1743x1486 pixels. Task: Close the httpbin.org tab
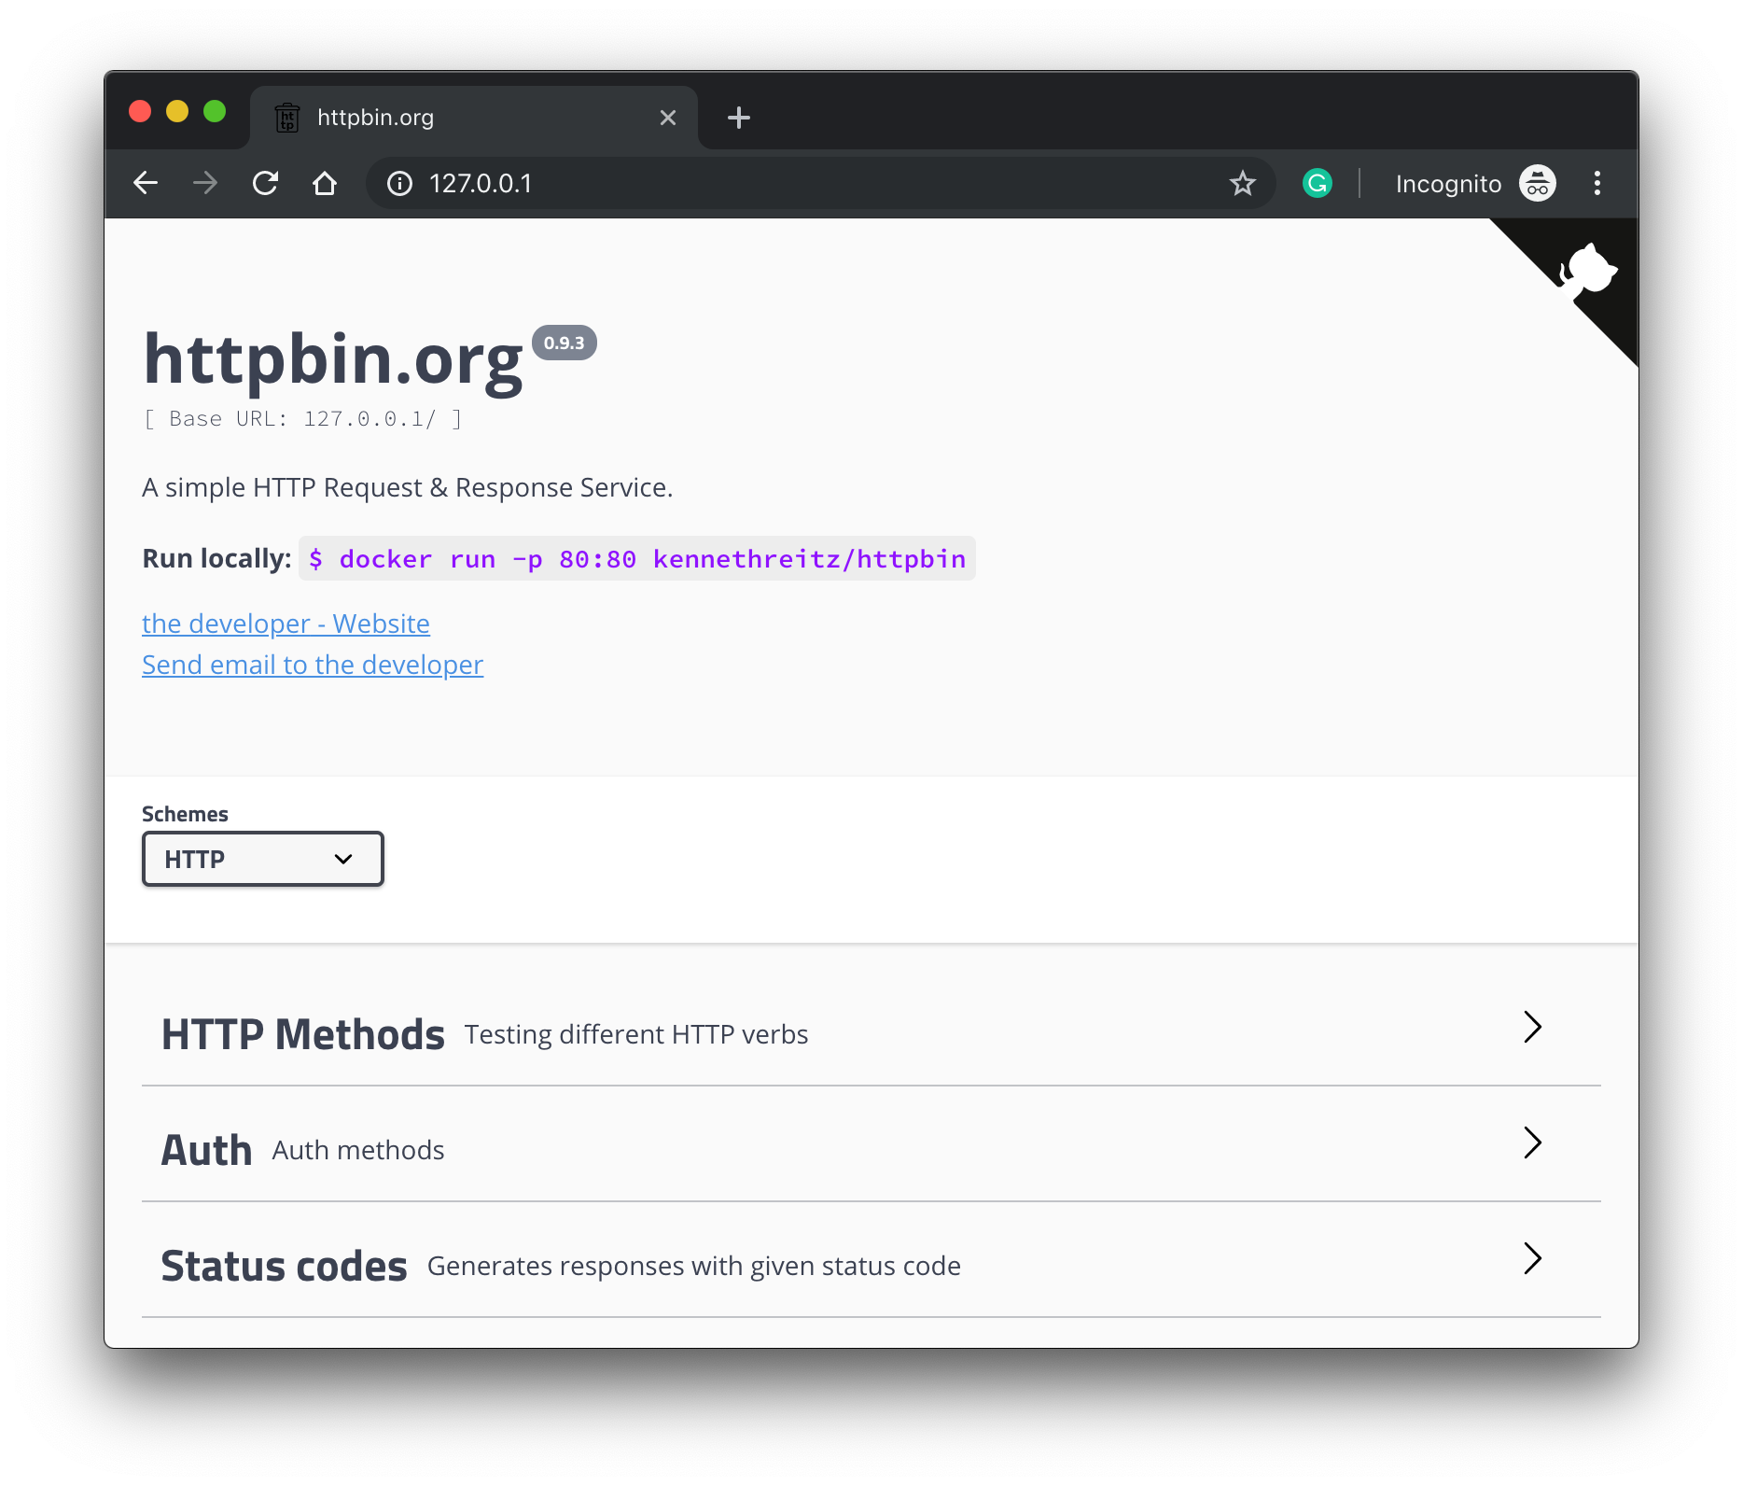coord(667,117)
